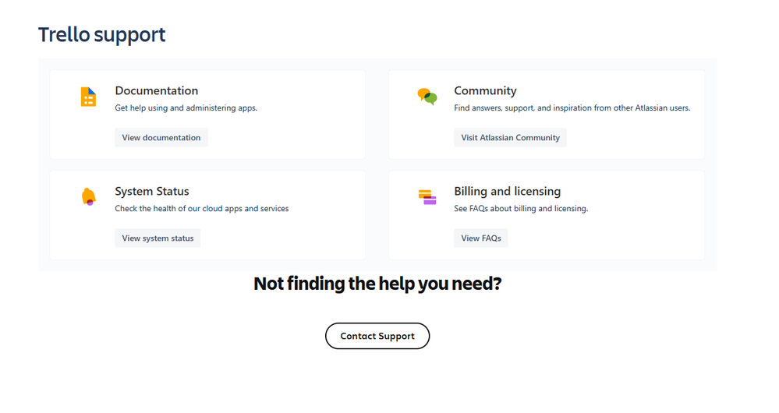Click "Not finding the help you need?" heading
The image size is (779, 413).
pyautogui.click(x=377, y=284)
